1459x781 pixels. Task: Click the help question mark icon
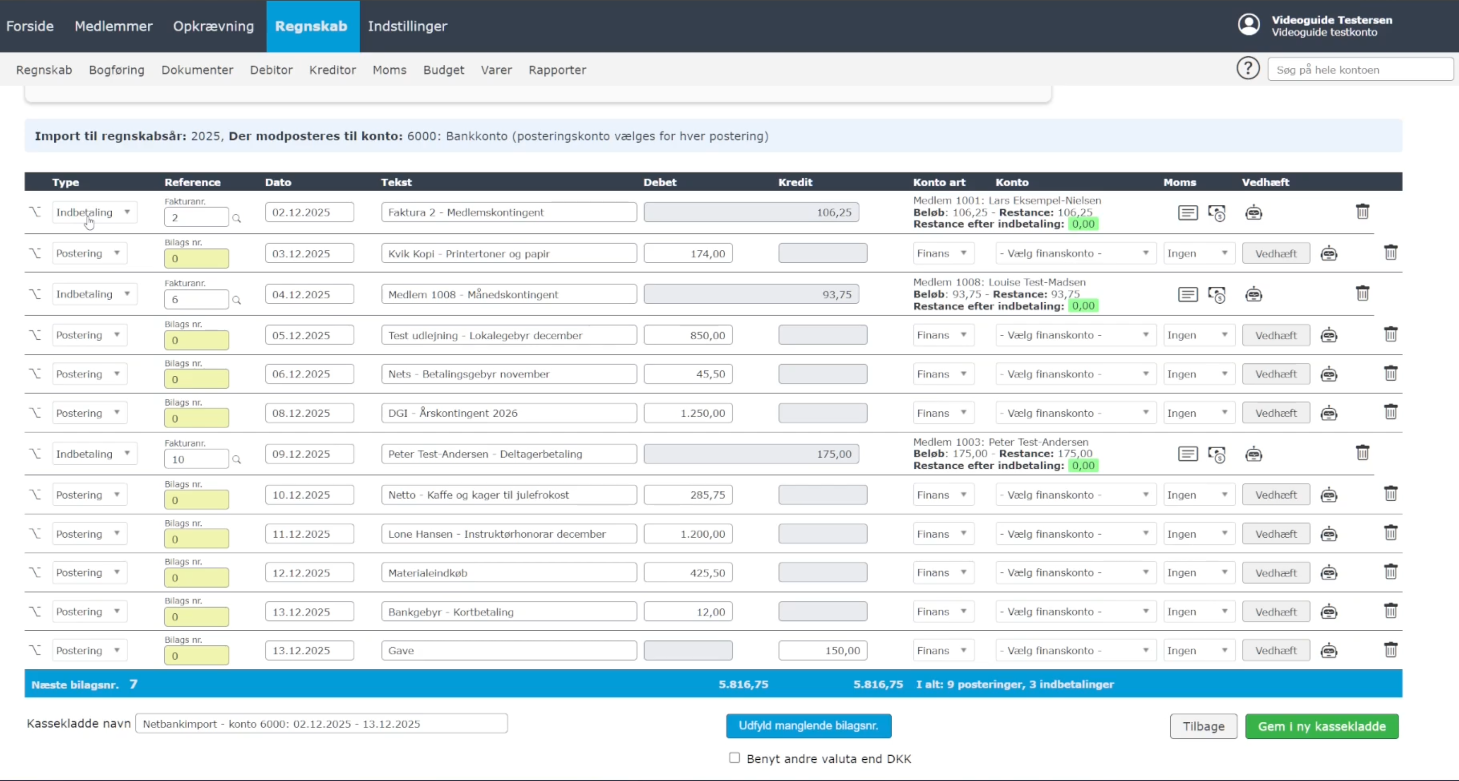[1248, 69]
